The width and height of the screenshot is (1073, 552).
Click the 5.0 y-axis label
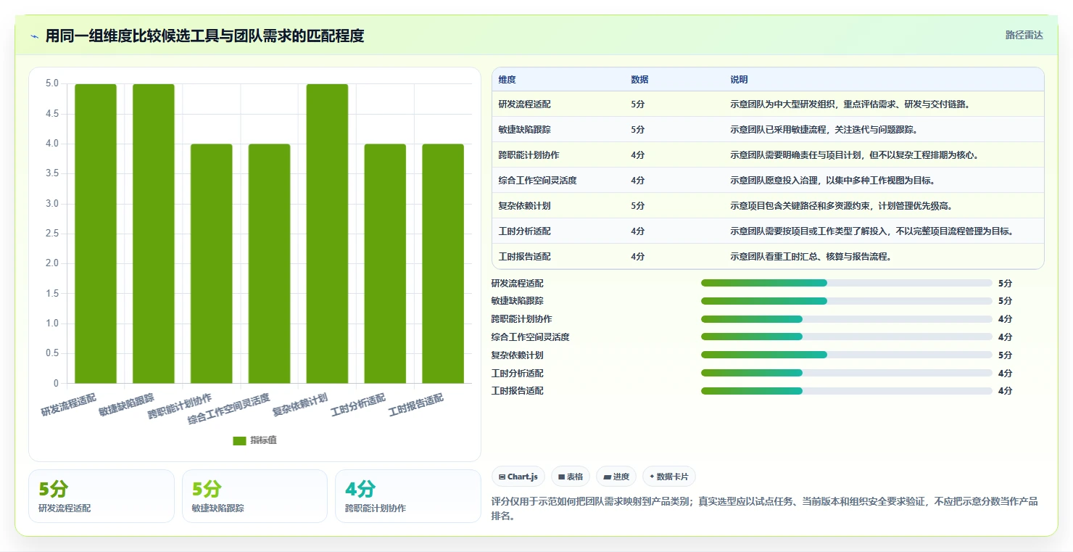point(51,83)
